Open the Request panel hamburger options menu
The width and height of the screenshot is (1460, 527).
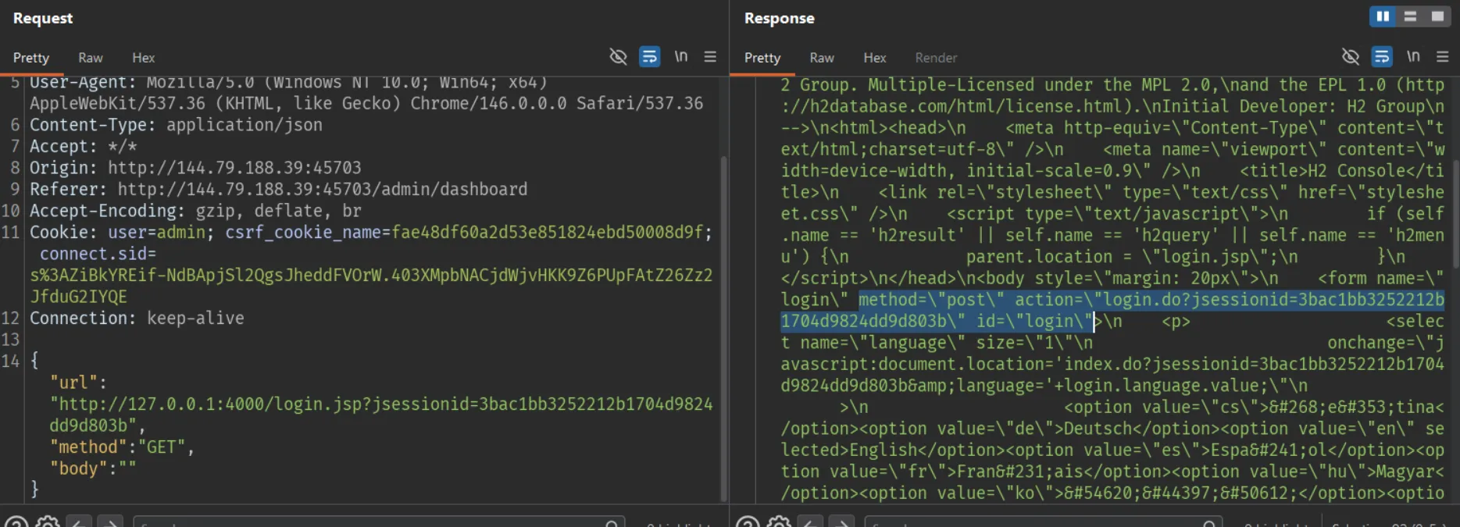[710, 56]
